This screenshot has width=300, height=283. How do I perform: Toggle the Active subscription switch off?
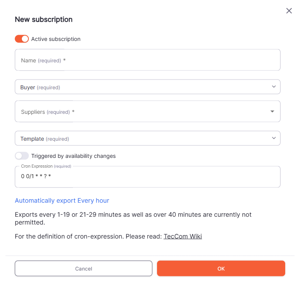coord(22,39)
